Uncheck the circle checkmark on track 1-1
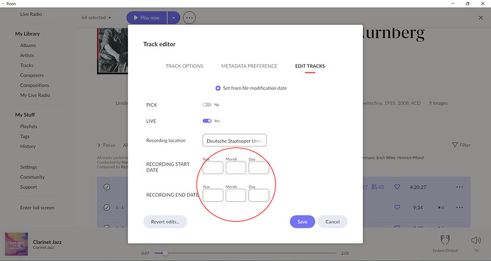This screenshot has height=261, width=491. [107, 208]
